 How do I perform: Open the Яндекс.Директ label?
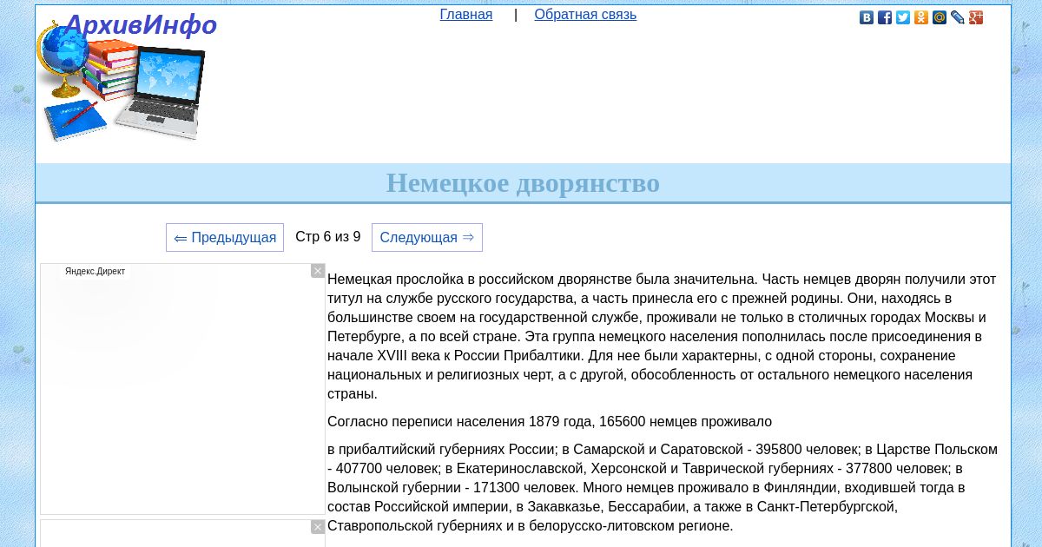click(95, 272)
